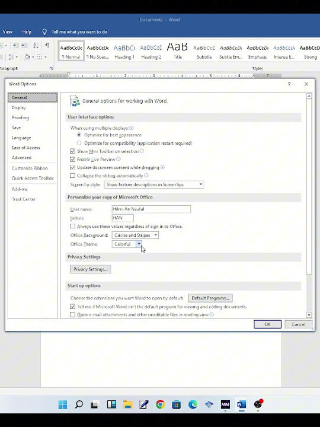Open the OBS Studio taskbar icon
320x427 pixels.
(258, 404)
